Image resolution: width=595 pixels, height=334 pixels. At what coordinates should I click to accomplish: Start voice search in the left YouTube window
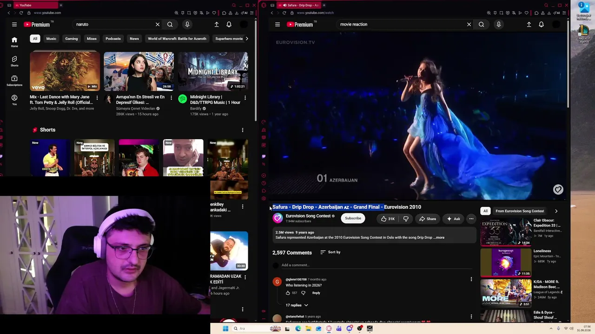pos(187,25)
